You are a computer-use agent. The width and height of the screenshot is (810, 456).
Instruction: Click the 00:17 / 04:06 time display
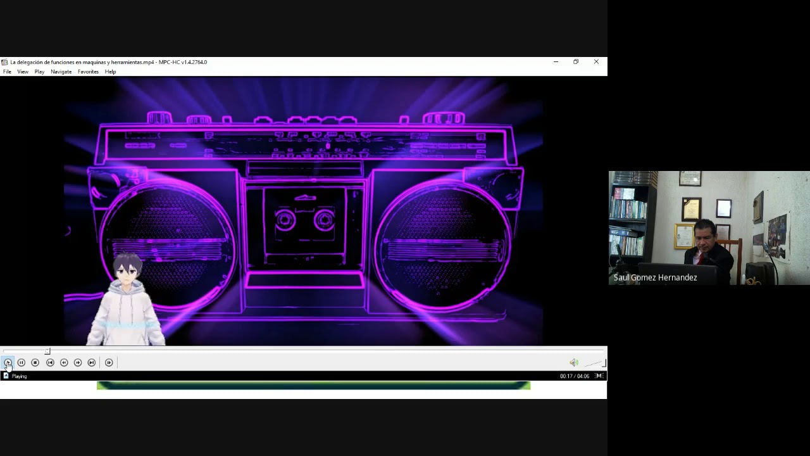pos(575,376)
